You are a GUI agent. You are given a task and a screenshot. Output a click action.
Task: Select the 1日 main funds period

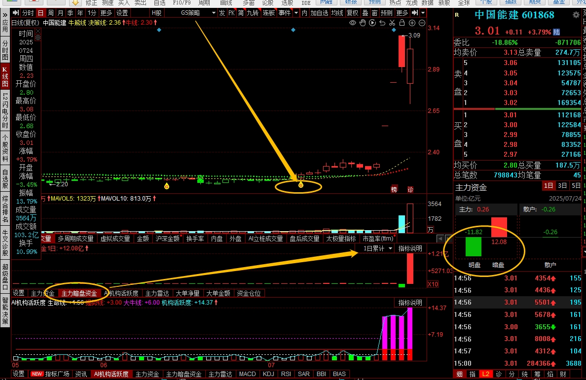[x=549, y=186]
